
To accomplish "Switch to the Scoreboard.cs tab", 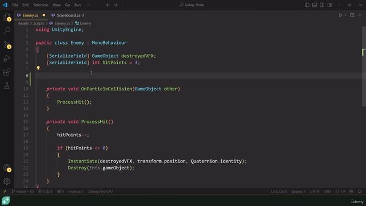I will coord(68,15).
